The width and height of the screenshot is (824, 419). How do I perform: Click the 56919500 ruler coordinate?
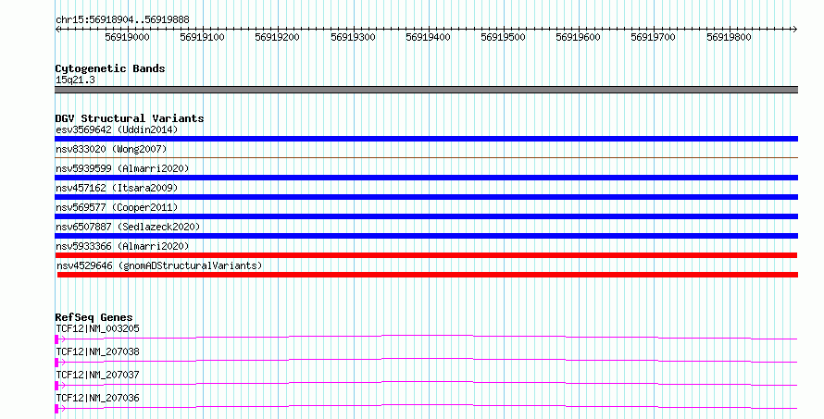(504, 37)
